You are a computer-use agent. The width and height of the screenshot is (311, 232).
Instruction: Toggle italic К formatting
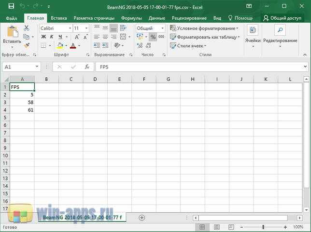(x=52, y=37)
